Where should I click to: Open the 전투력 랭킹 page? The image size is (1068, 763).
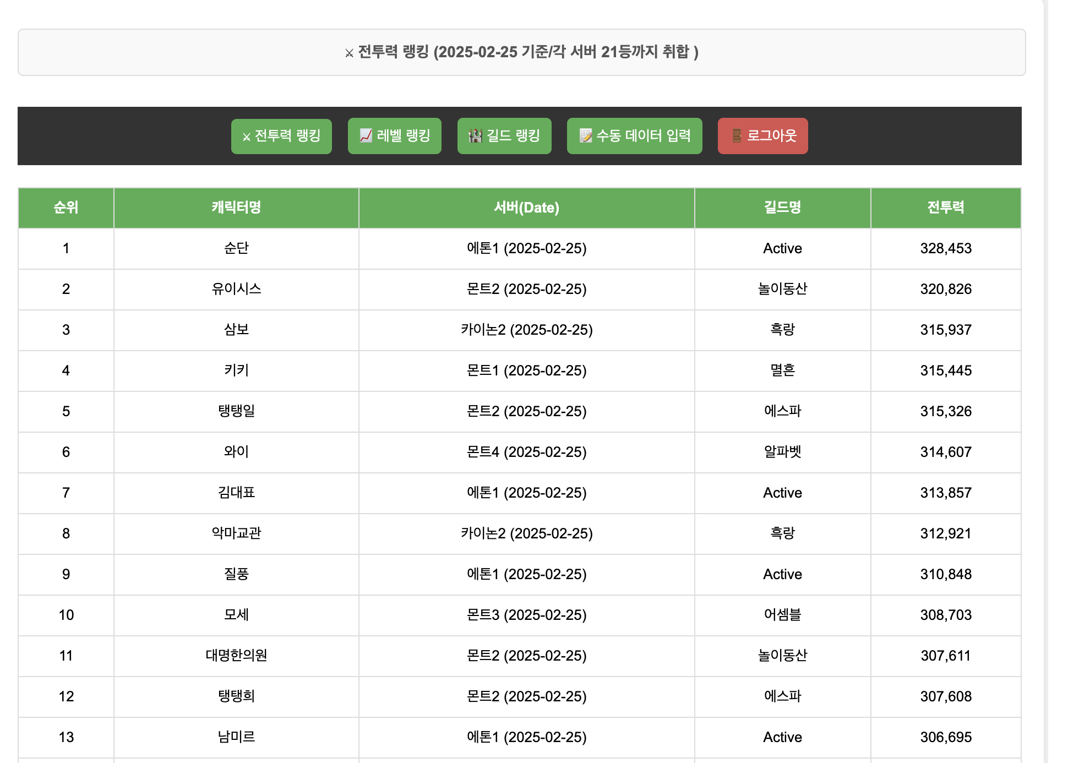point(281,136)
